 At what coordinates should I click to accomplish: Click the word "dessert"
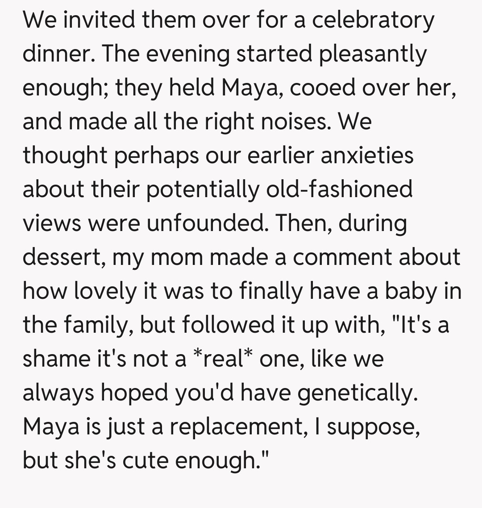click(x=63, y=257)
